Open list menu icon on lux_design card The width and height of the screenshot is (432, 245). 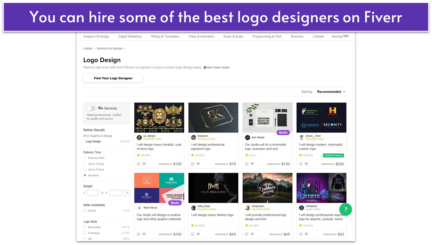pos(138,164)
